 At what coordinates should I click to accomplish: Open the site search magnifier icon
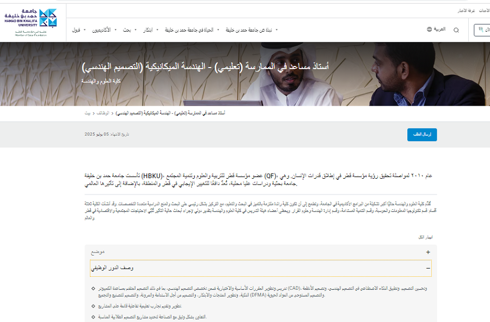click(456, 30)
